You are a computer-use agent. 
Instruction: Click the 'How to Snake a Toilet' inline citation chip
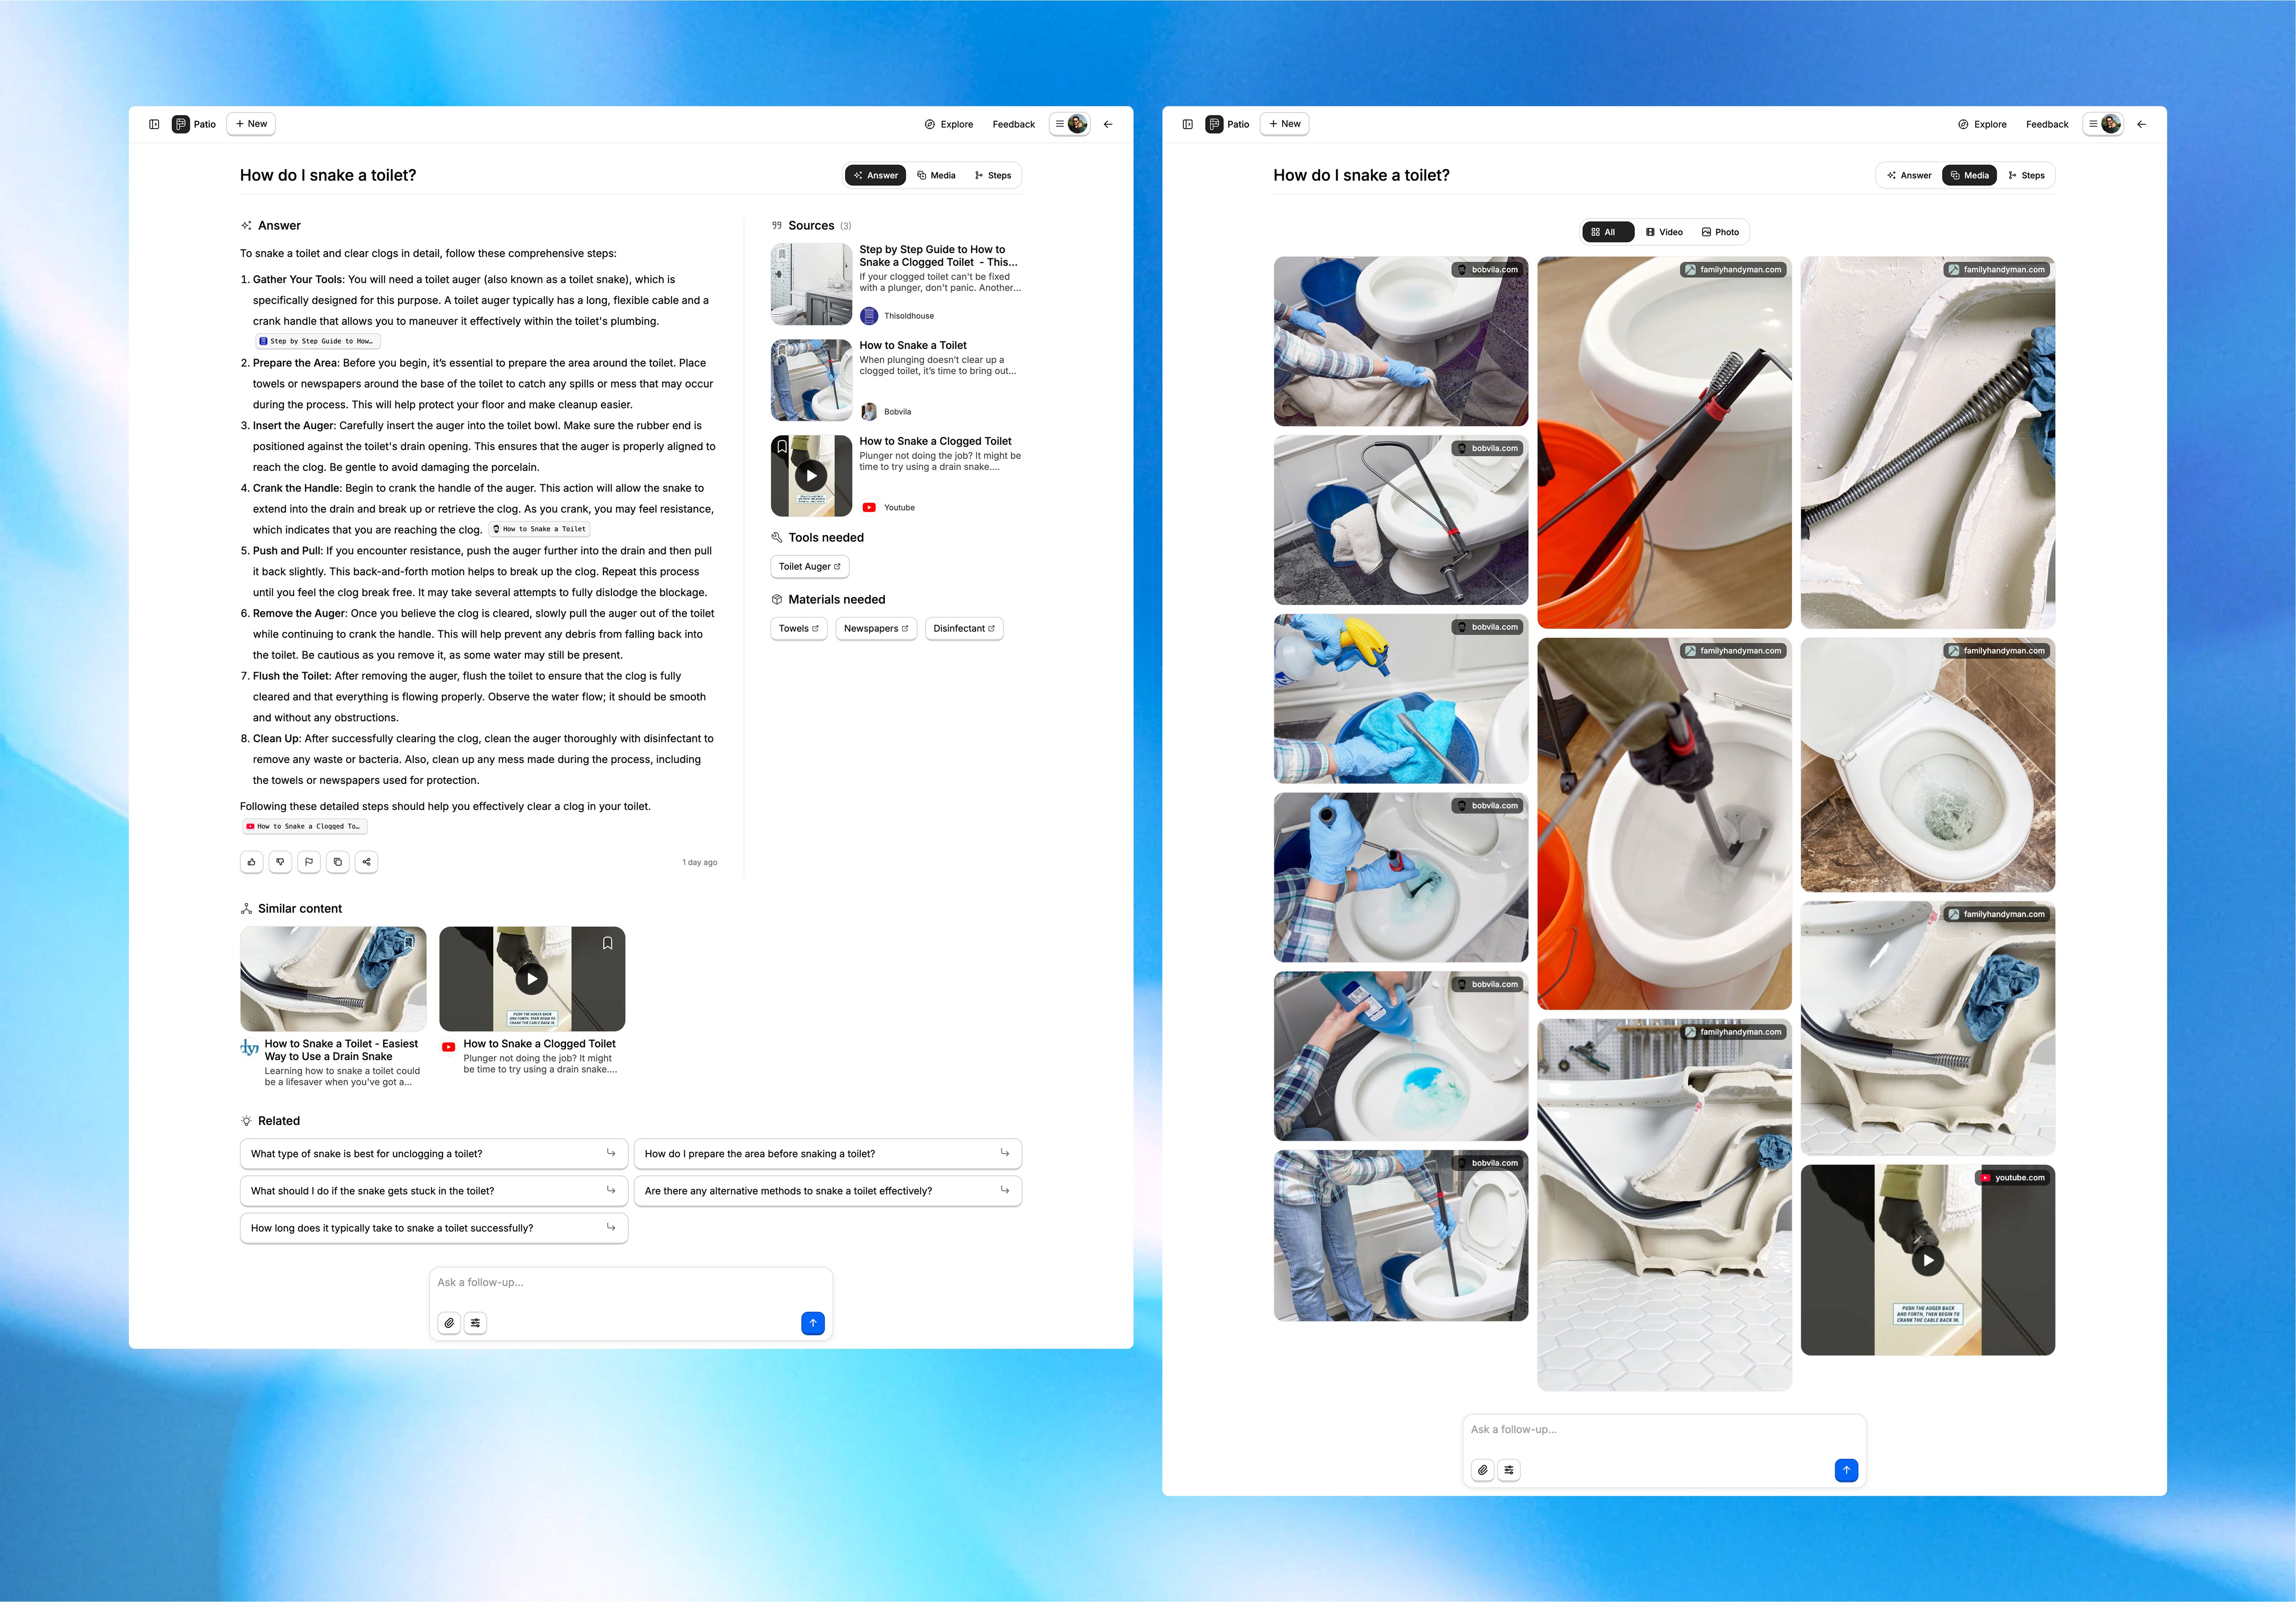click(539, 529)
